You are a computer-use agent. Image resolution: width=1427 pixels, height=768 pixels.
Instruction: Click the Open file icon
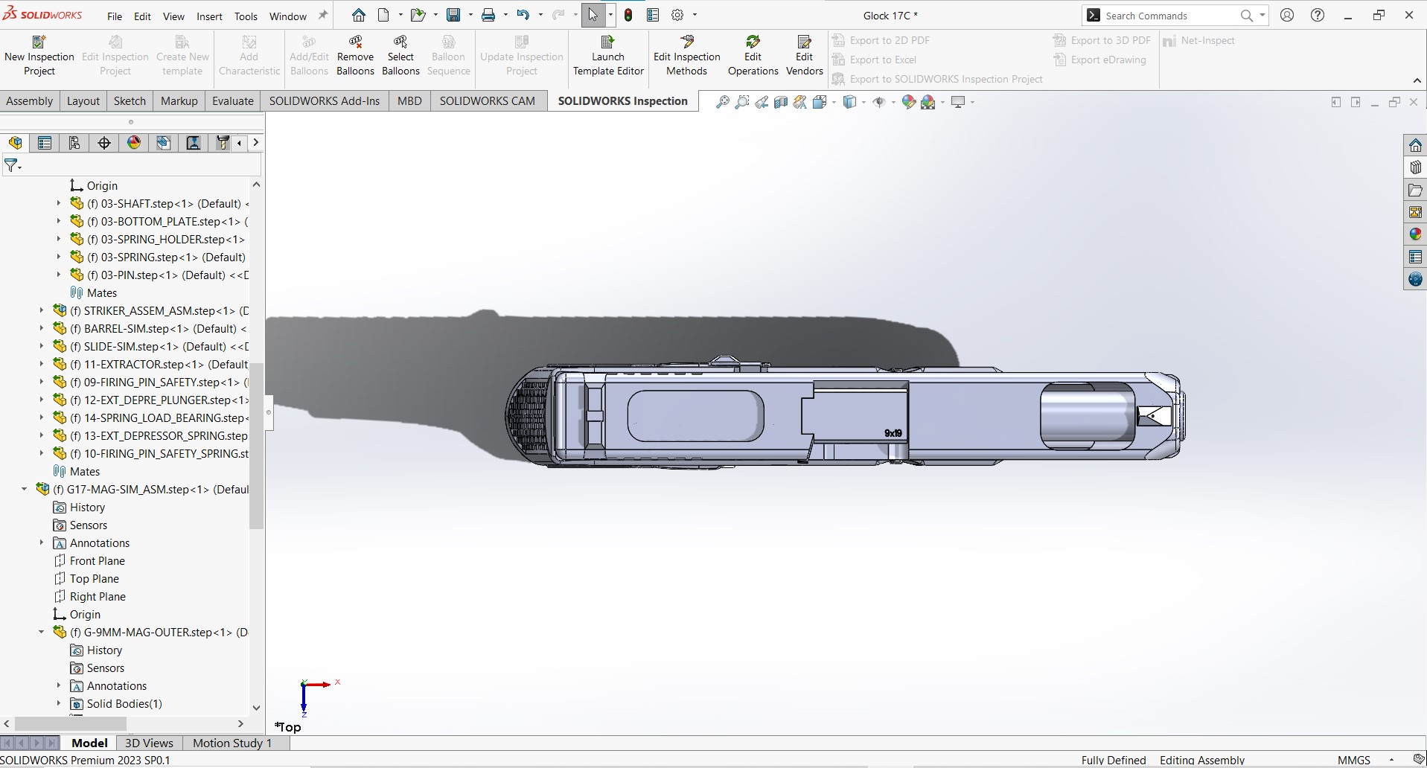point(418,15)
